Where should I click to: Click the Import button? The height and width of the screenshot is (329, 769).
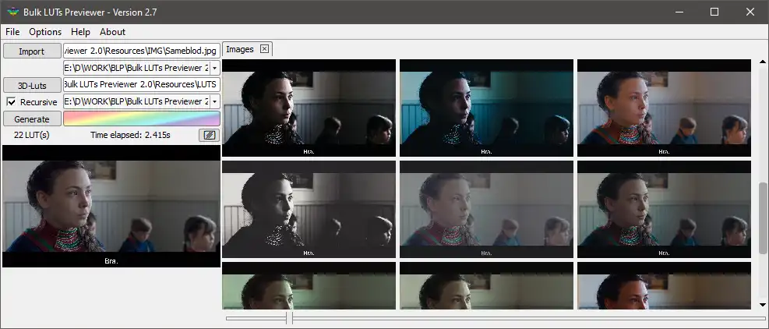click(32, 51)
